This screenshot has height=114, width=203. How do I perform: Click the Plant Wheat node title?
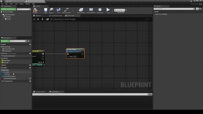(72, 50)
